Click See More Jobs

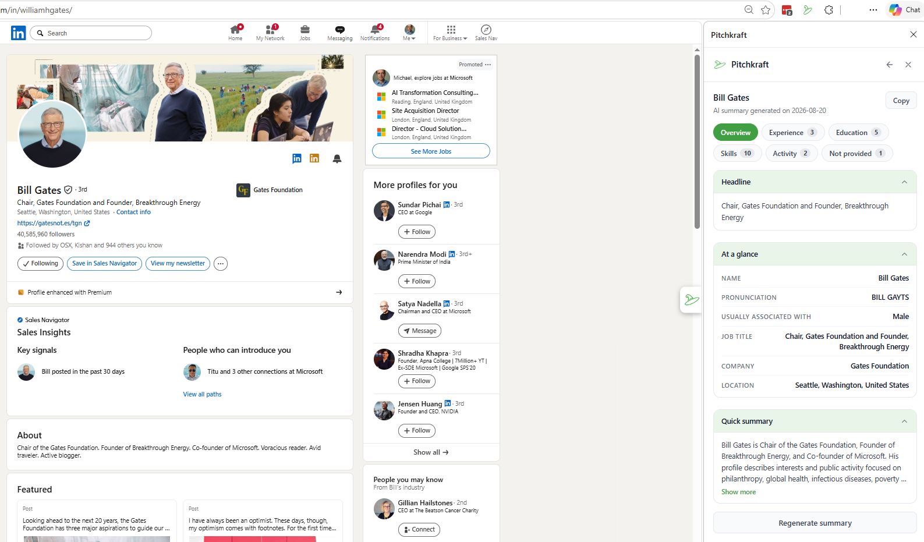point(431,151)
